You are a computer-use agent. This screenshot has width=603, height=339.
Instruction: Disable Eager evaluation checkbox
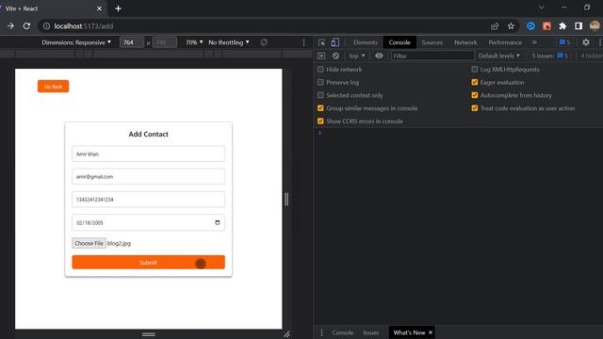click(x=475, y=82)
